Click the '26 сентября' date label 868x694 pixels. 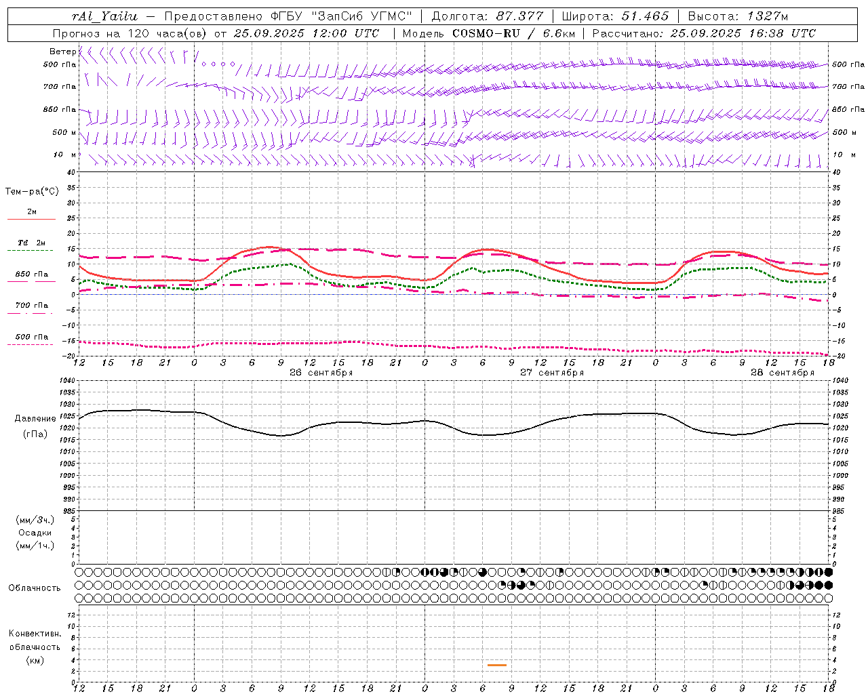(321, 373)
